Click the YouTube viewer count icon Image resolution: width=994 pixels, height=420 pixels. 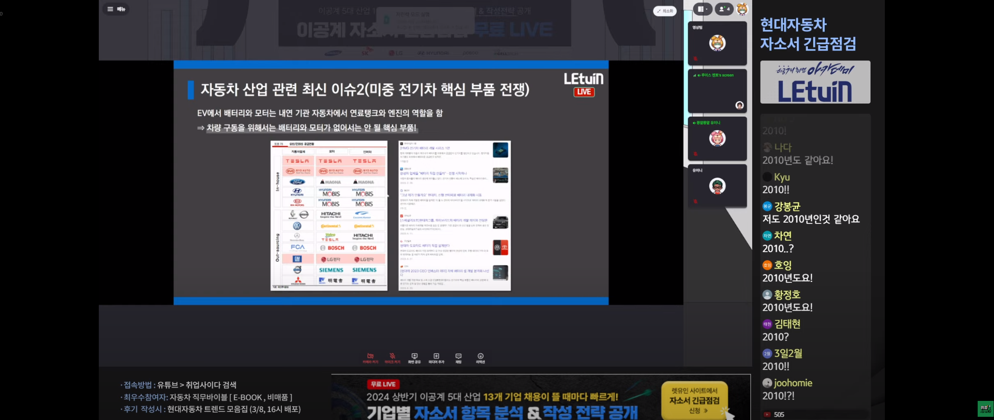point(767,414)
